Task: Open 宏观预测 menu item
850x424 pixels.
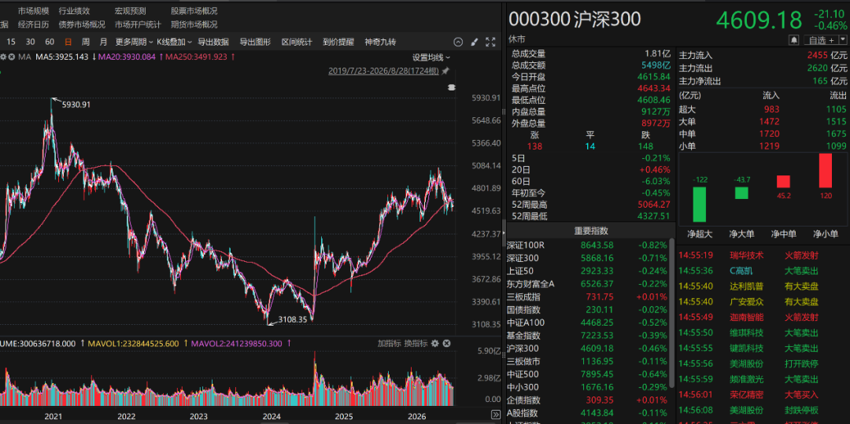Action: coord(130,11)
